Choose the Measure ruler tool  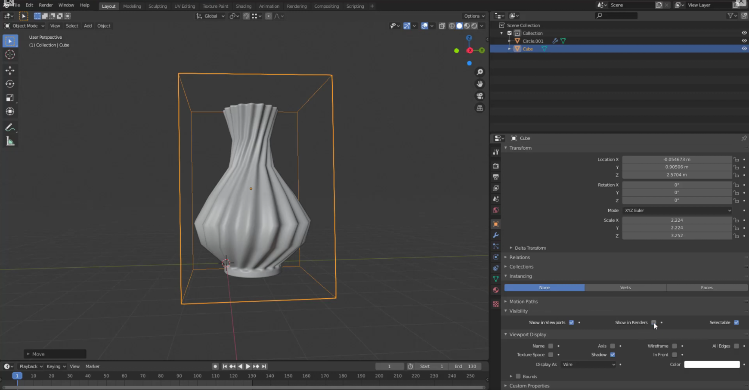(x=10, y=142)
